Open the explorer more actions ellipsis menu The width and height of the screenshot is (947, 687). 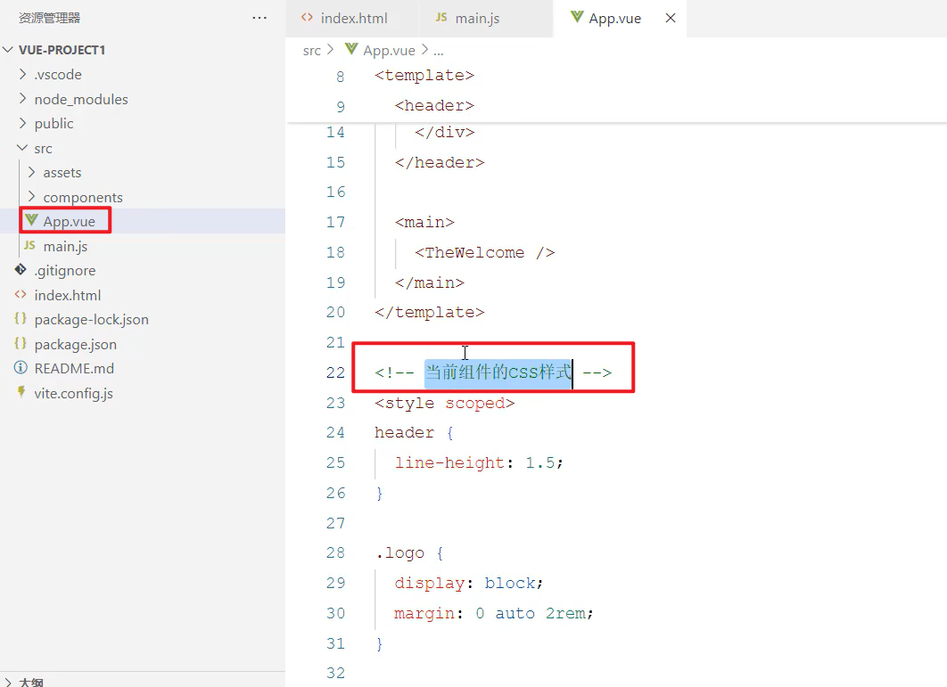(x=259, y=18)
